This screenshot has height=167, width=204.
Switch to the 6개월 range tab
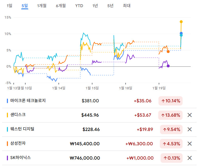point(61,6)
